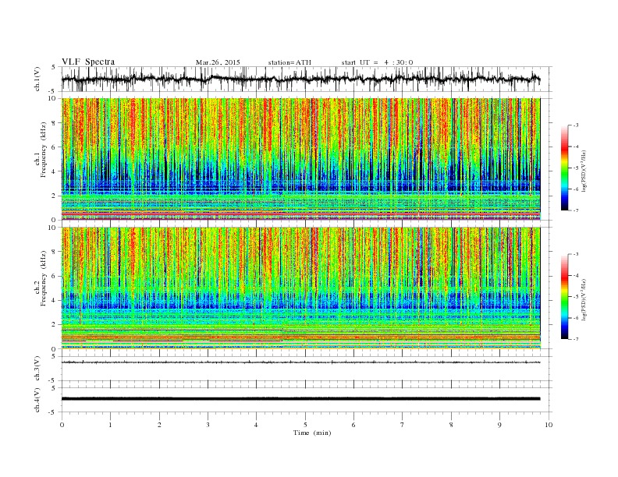Click the "ch.3(V)" axis label
The width and height of the screenshot is (618, 477).
point(37,369)
